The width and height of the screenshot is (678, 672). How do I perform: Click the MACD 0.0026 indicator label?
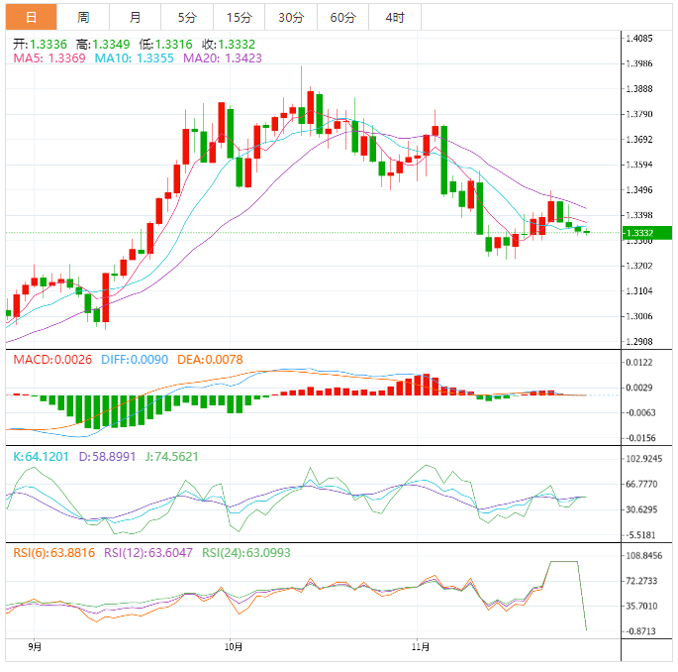pos(52,360)
